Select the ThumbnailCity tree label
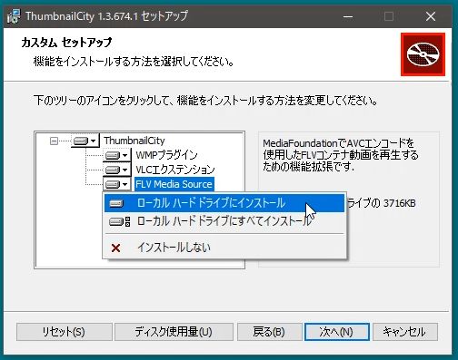The width and height of the screenshot is (458, 360). point(134,141)
